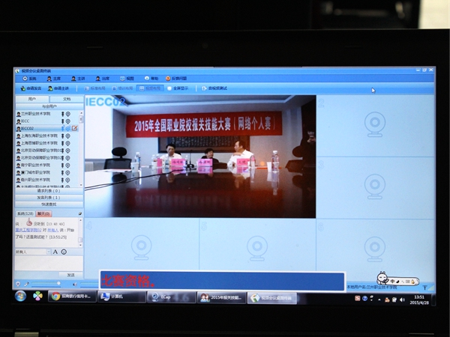Image resolution: width=450 pixels, height=337 pixels.
Task: Open 所有人 link in chat message
Action: [x=53, y=230]
